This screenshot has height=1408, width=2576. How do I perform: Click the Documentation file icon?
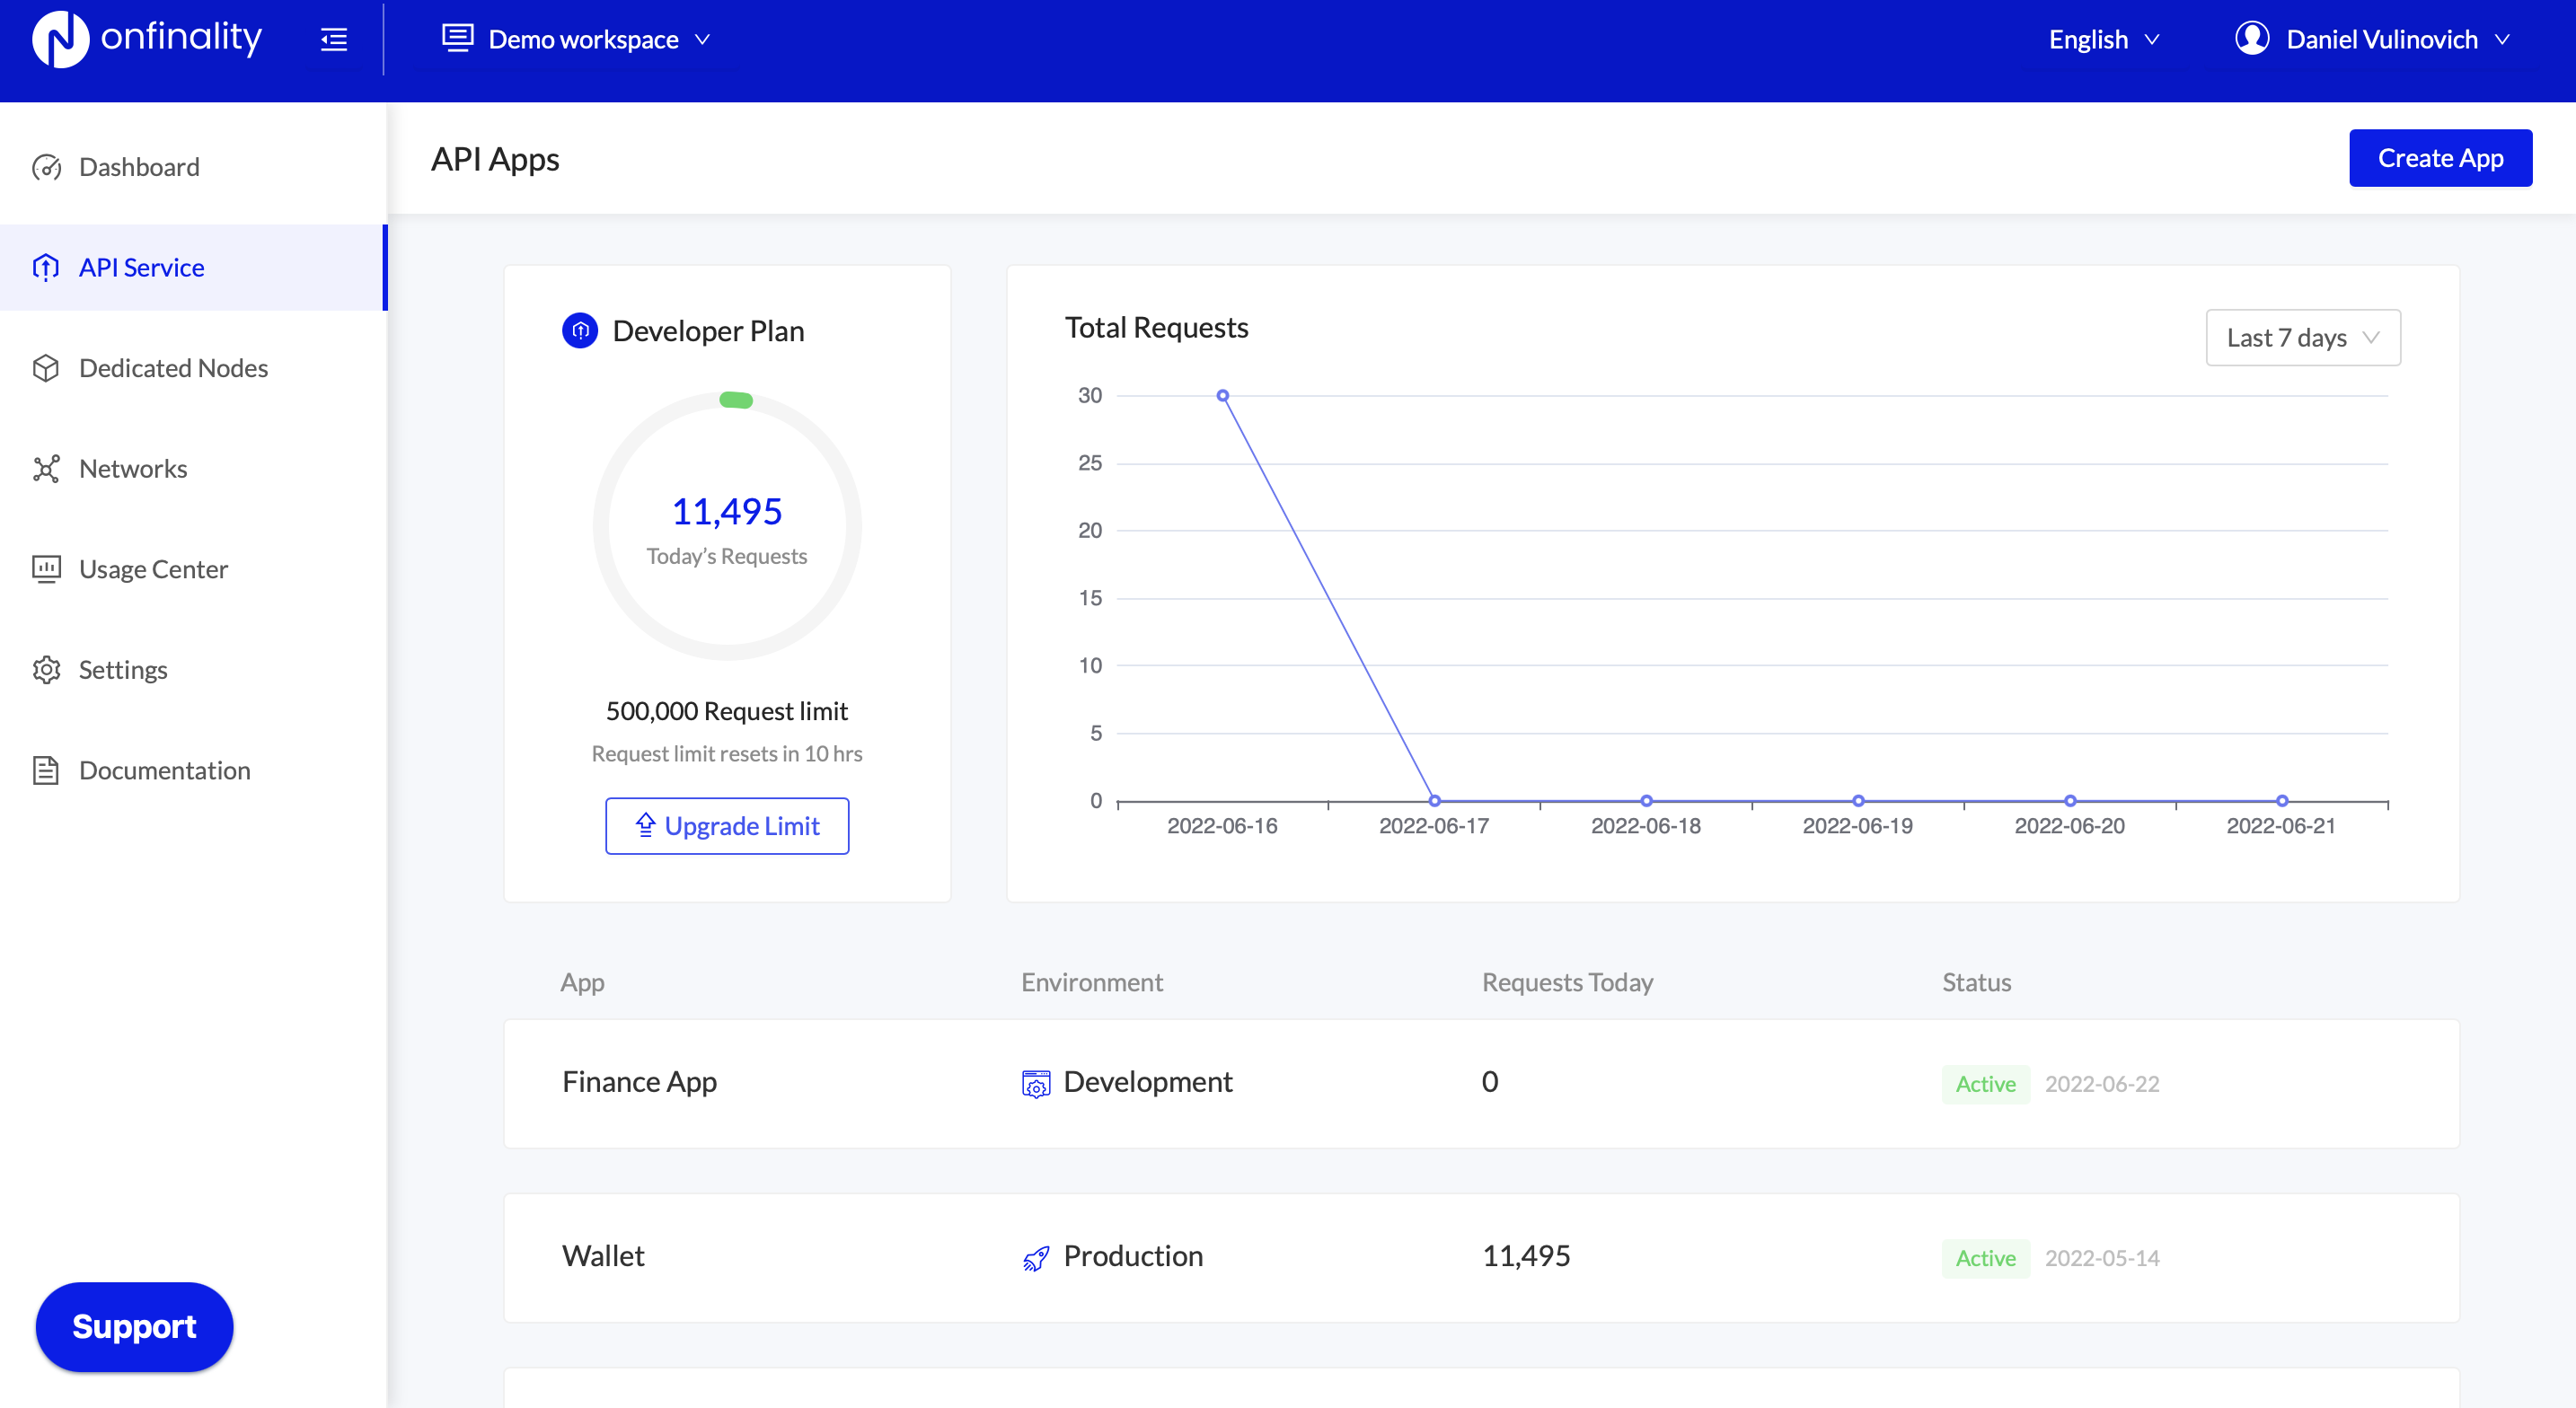point(46,770)
